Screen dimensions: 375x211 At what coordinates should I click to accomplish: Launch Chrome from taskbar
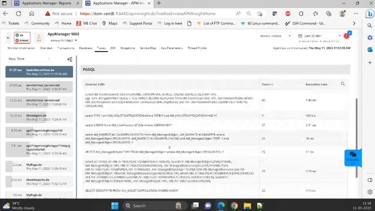click(234, 206)
